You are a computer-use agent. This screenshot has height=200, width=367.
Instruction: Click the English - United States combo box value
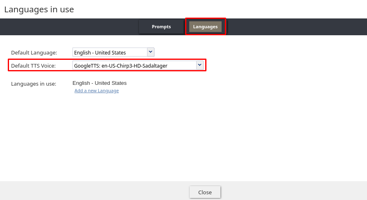tap(109, 52)
